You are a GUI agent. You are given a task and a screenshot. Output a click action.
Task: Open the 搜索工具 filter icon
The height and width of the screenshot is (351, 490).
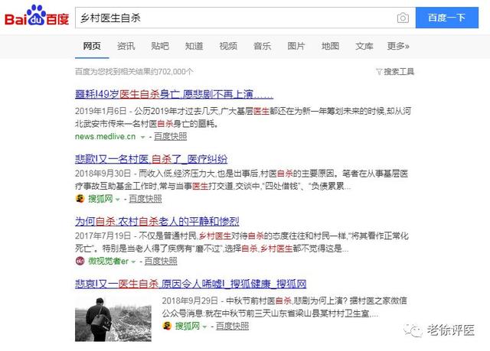(x=379, y=72)
